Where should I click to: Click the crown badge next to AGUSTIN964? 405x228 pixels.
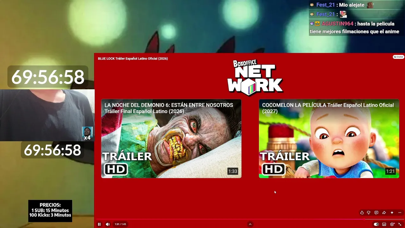tap(317, 24)
